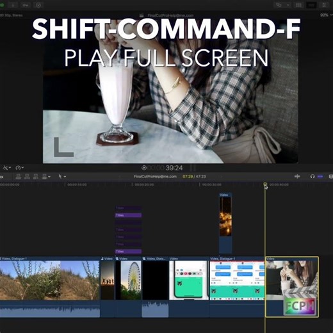
Task: Click the connected displays icon in top toolbar
Action: pos(279,5)
